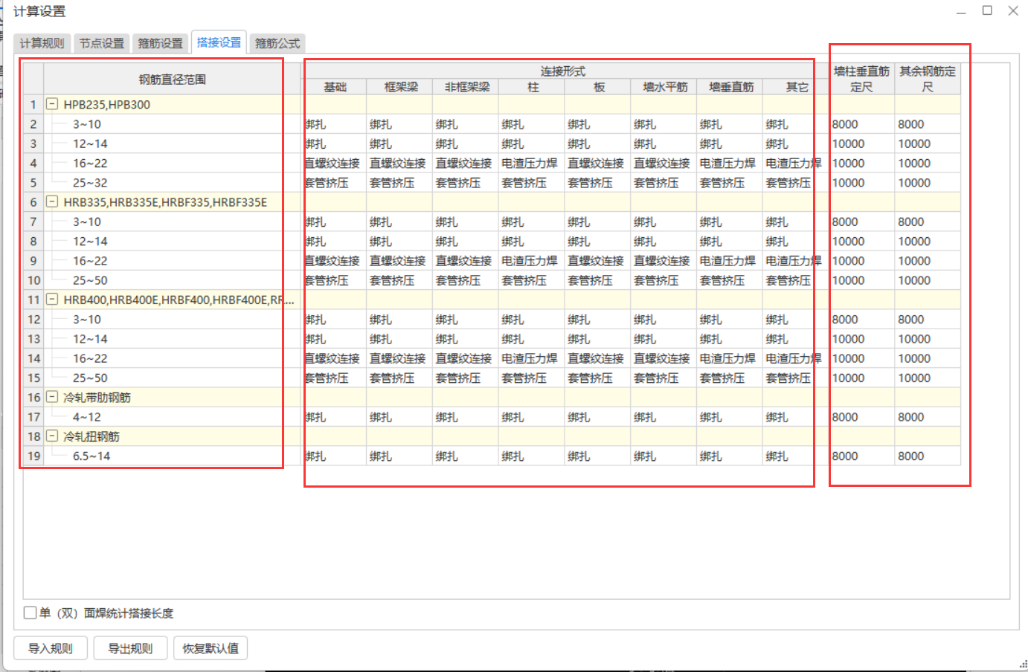
Task: Click the 其余钢筋定尺 column header
Action: (928, 79)
